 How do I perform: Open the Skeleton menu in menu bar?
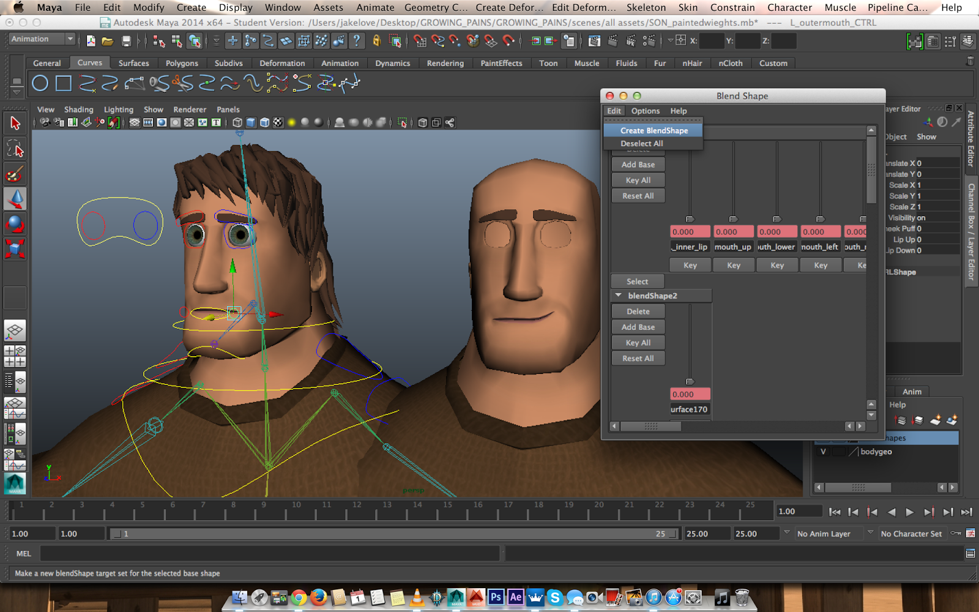tap(646, 7)
